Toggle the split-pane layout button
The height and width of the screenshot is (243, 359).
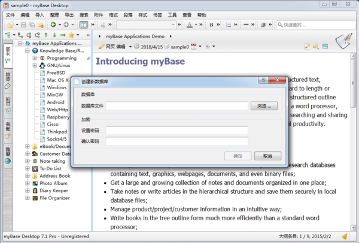coord(84,25)
